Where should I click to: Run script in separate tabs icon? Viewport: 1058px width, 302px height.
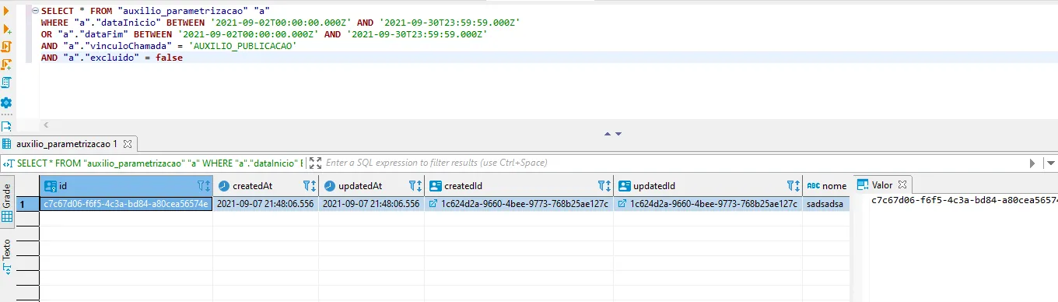(6, 65)
